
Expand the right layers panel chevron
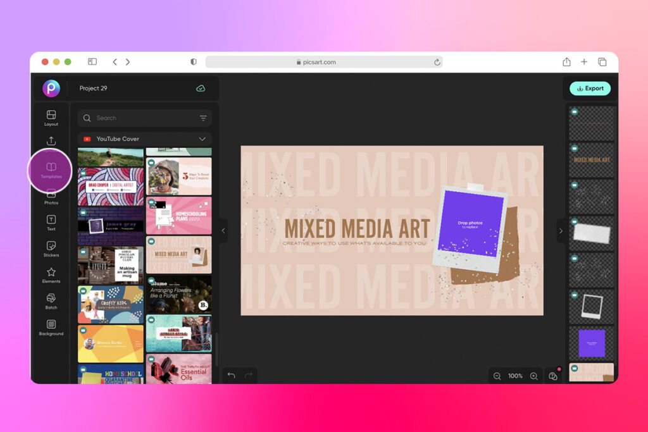[561, 231]
